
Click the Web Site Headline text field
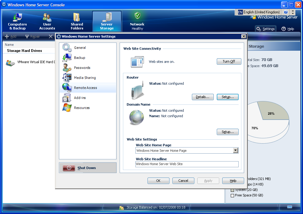click(187, 164)
